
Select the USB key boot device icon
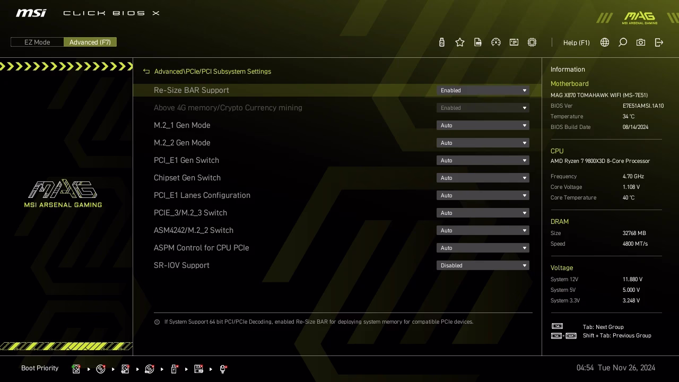(x=174, y=369)
